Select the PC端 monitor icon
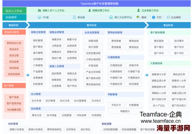This screenshot has height=134, width=192. point(39,17)
